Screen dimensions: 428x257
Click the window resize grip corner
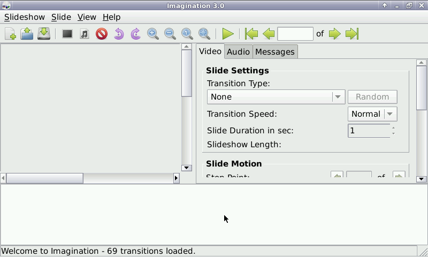pyautogui.click(x=423, y=251)
